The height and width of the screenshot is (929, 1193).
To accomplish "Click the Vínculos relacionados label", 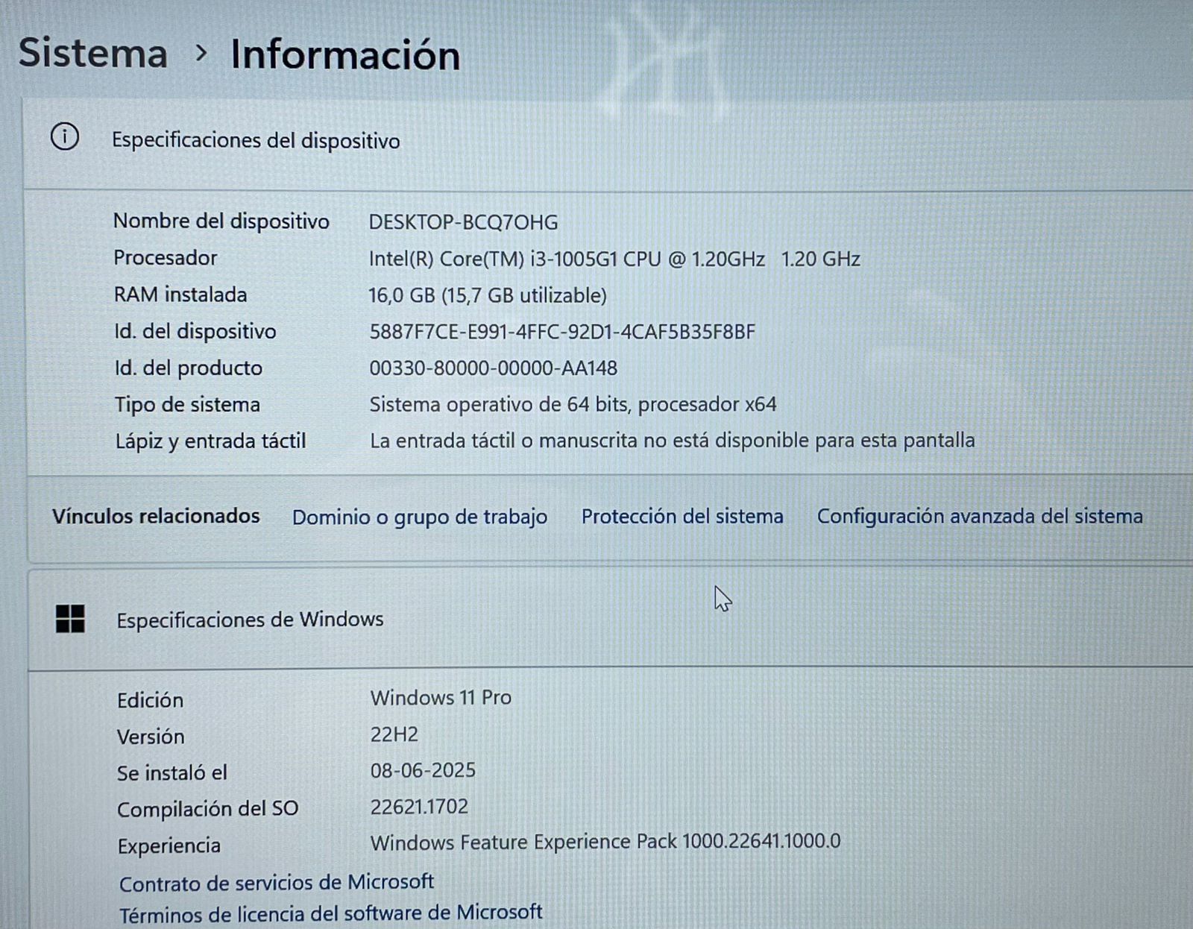I will (x=156, y=516).
